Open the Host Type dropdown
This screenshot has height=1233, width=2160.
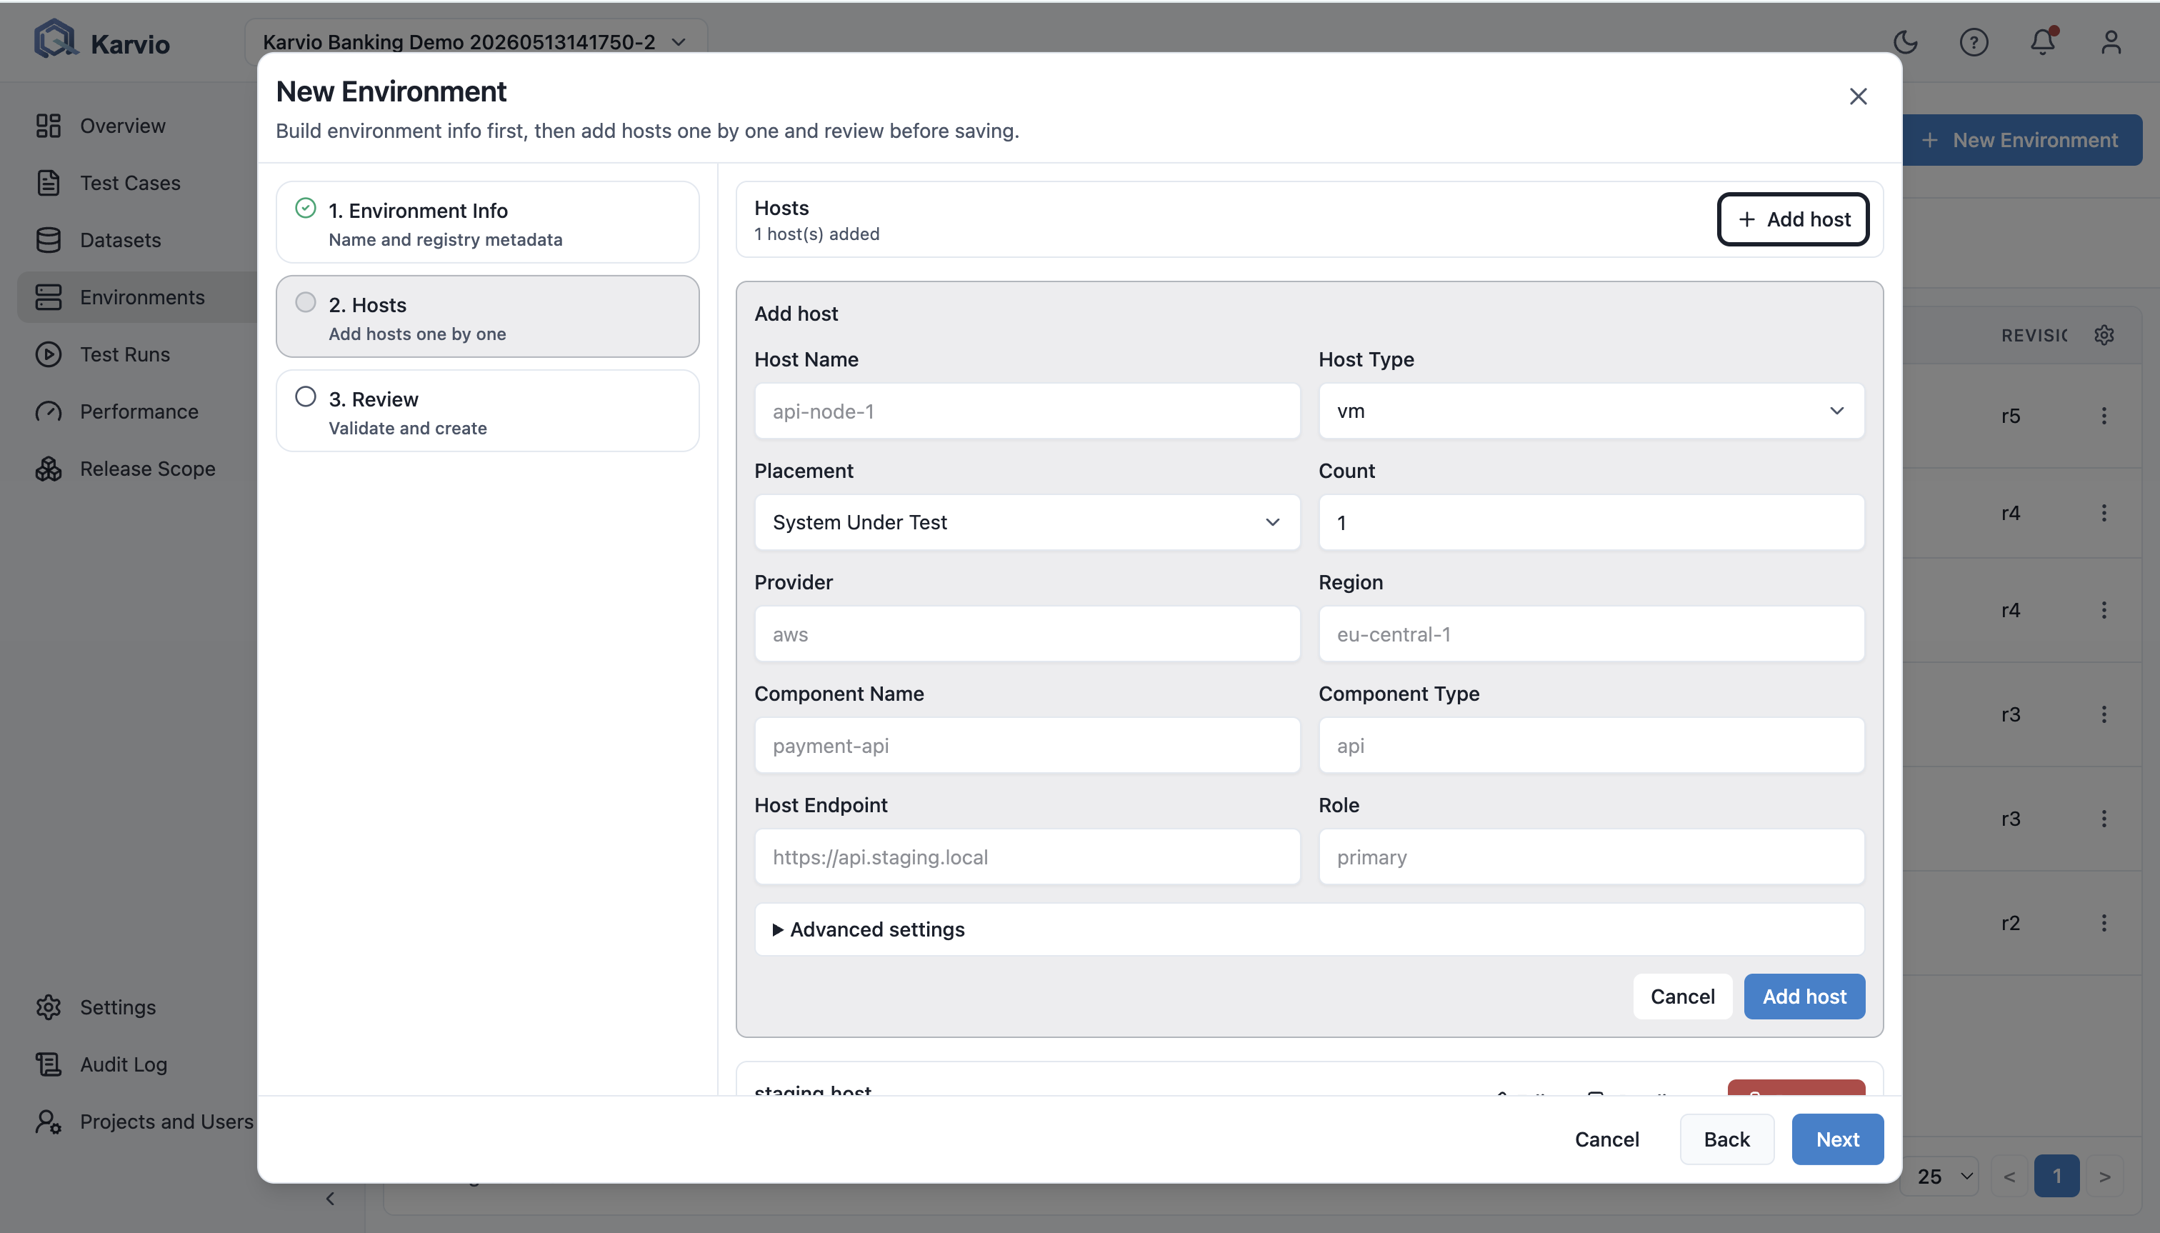point(1591,411)
